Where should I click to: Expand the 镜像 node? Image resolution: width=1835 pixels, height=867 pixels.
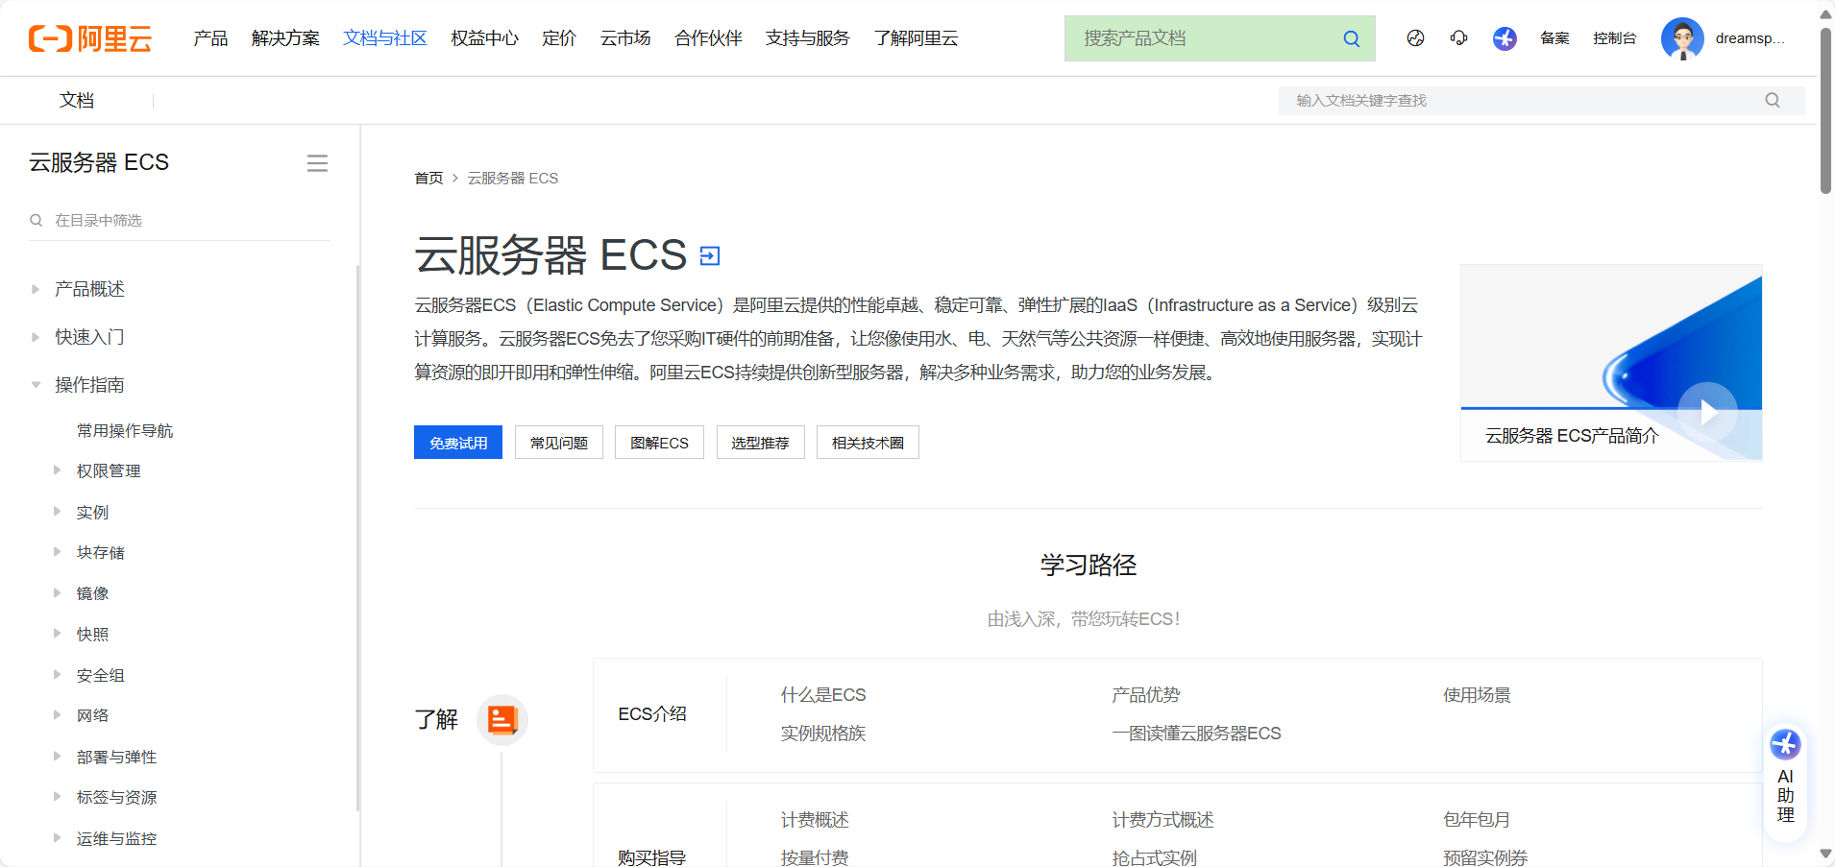(57, 593)
